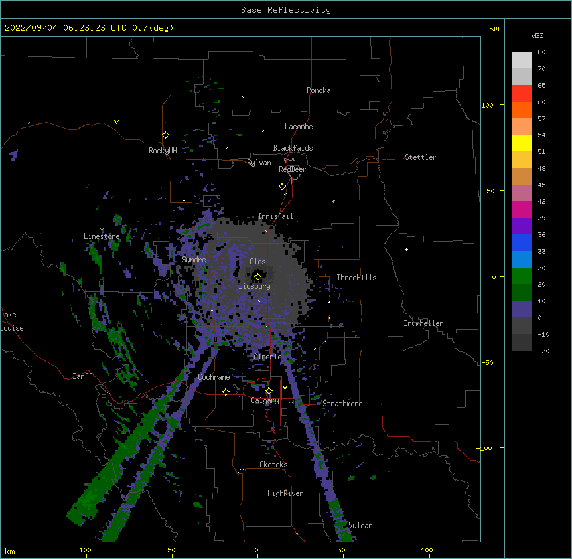Click the RockyMH town label
The height and width of the screenshot is (559, 572).
click(163, 151)
